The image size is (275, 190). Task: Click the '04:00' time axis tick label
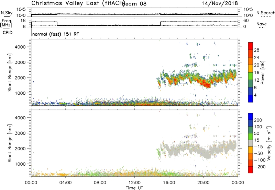coord(65,183)
